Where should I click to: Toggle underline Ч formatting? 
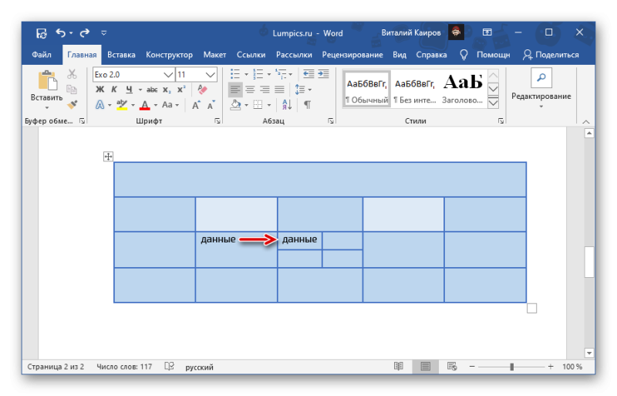point(129,90)
